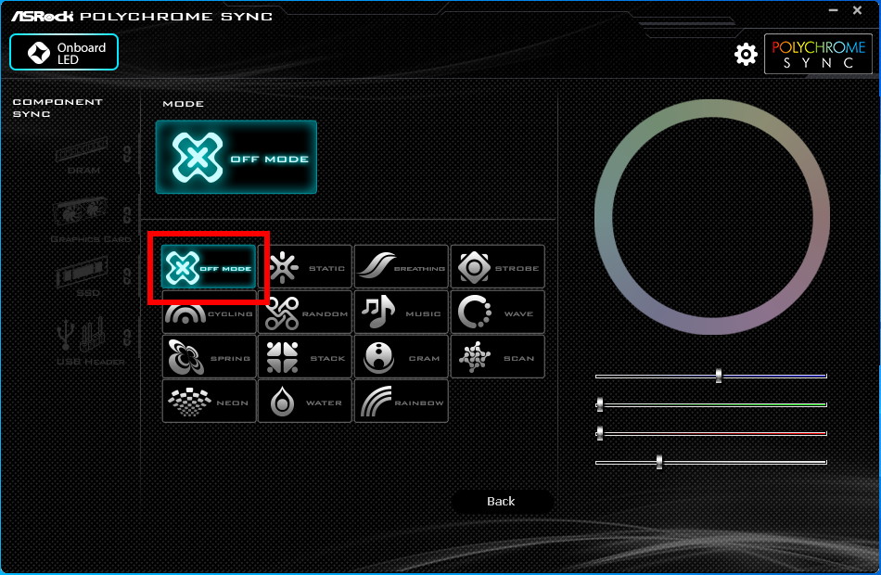
Task: Click the Polychrome Sync logo
Action: tap(818, 54)
